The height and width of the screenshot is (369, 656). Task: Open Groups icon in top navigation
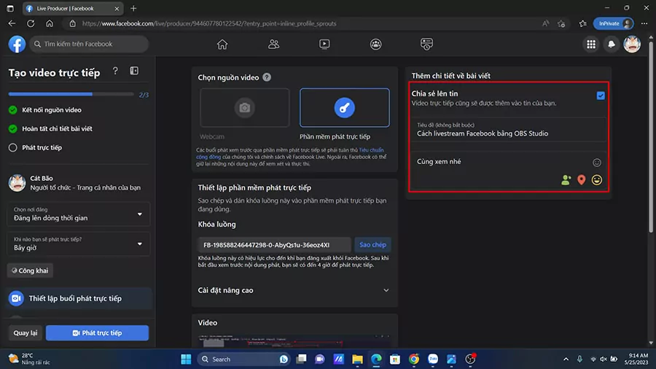[375, 44]
